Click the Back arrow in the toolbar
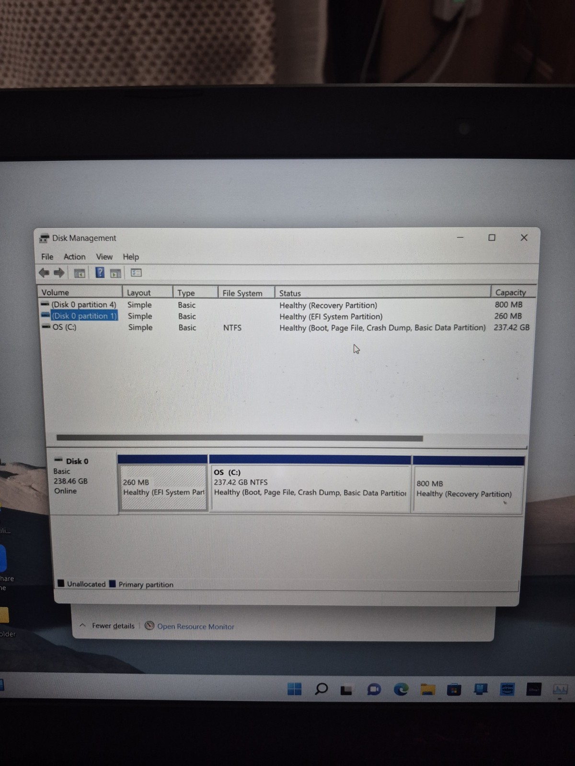This screenshot has width=575, height=766. [x=44, y=273]
